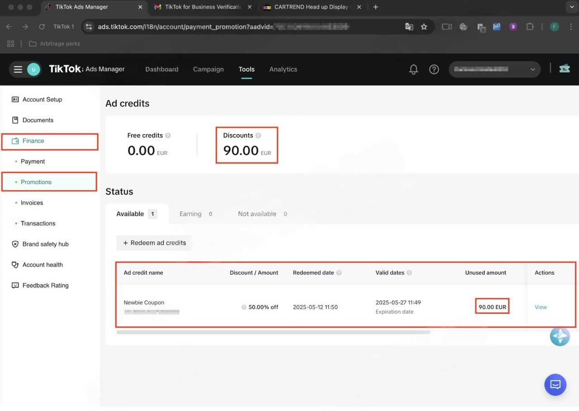
Task: Open the blue chat support button
Action: coord(555,385)
